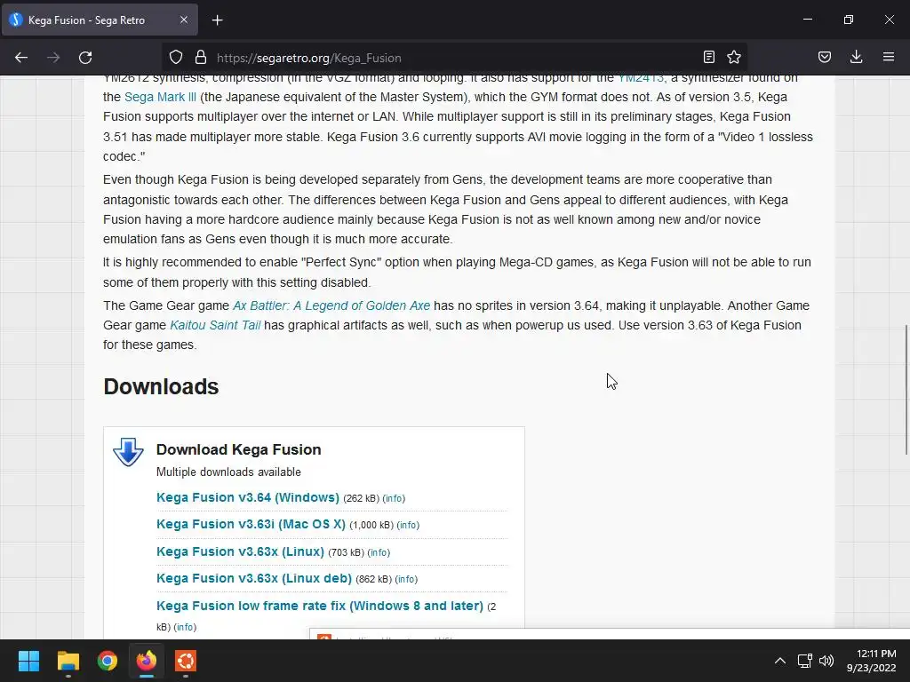Open the volume control in the tray

[x=826, y=661]
